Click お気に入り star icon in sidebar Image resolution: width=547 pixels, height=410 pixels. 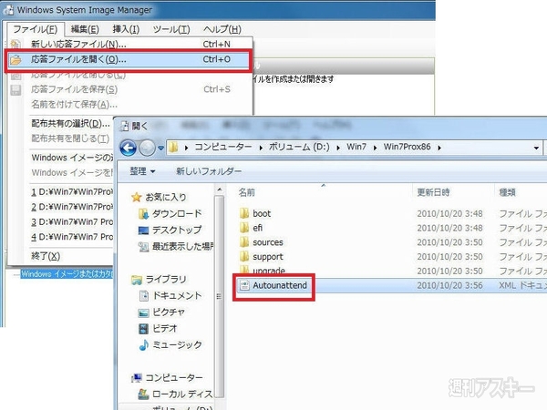pos(136,198)
